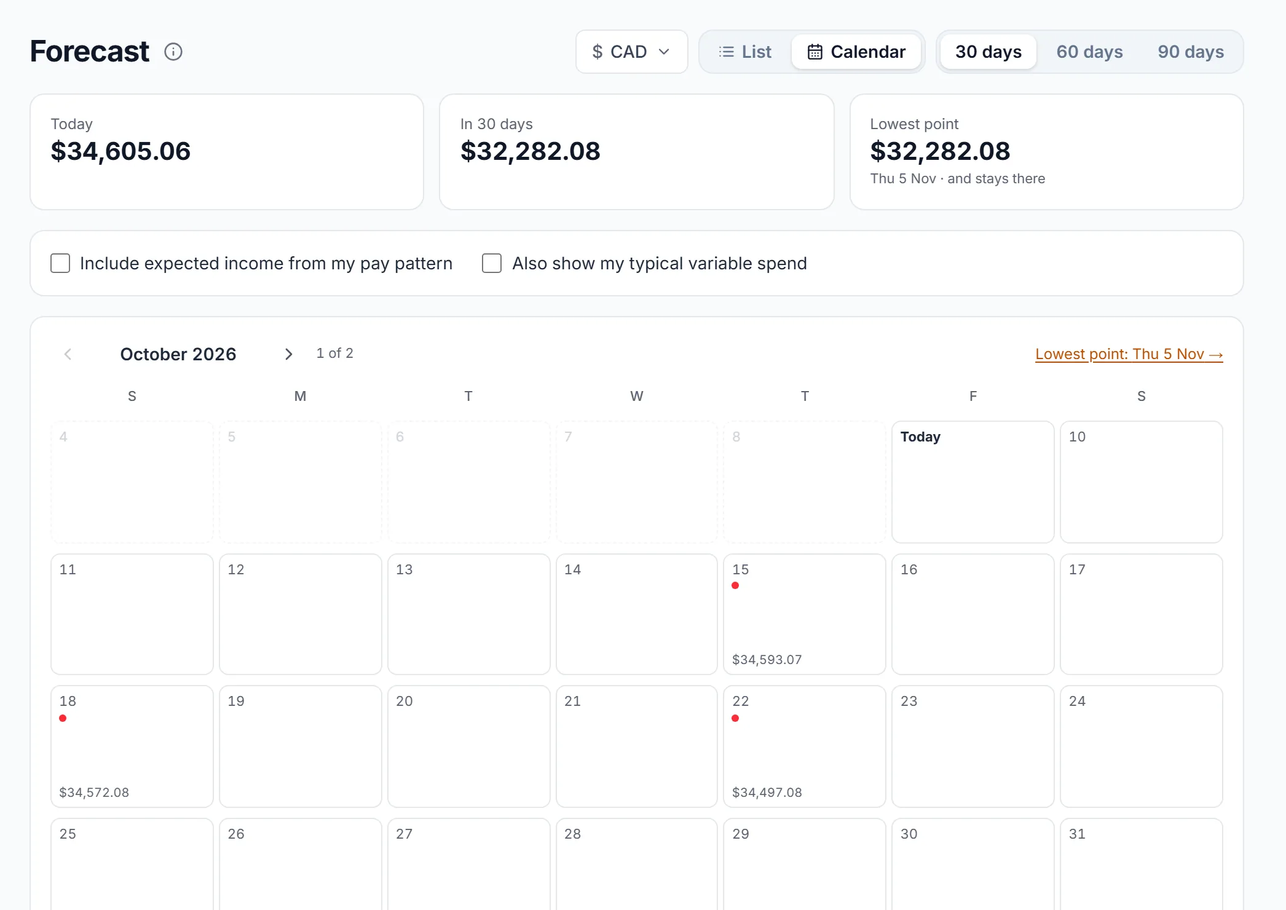Screen dimensions: 1286x910
Task: Select the 90 days range
Action: point(1191,52)
